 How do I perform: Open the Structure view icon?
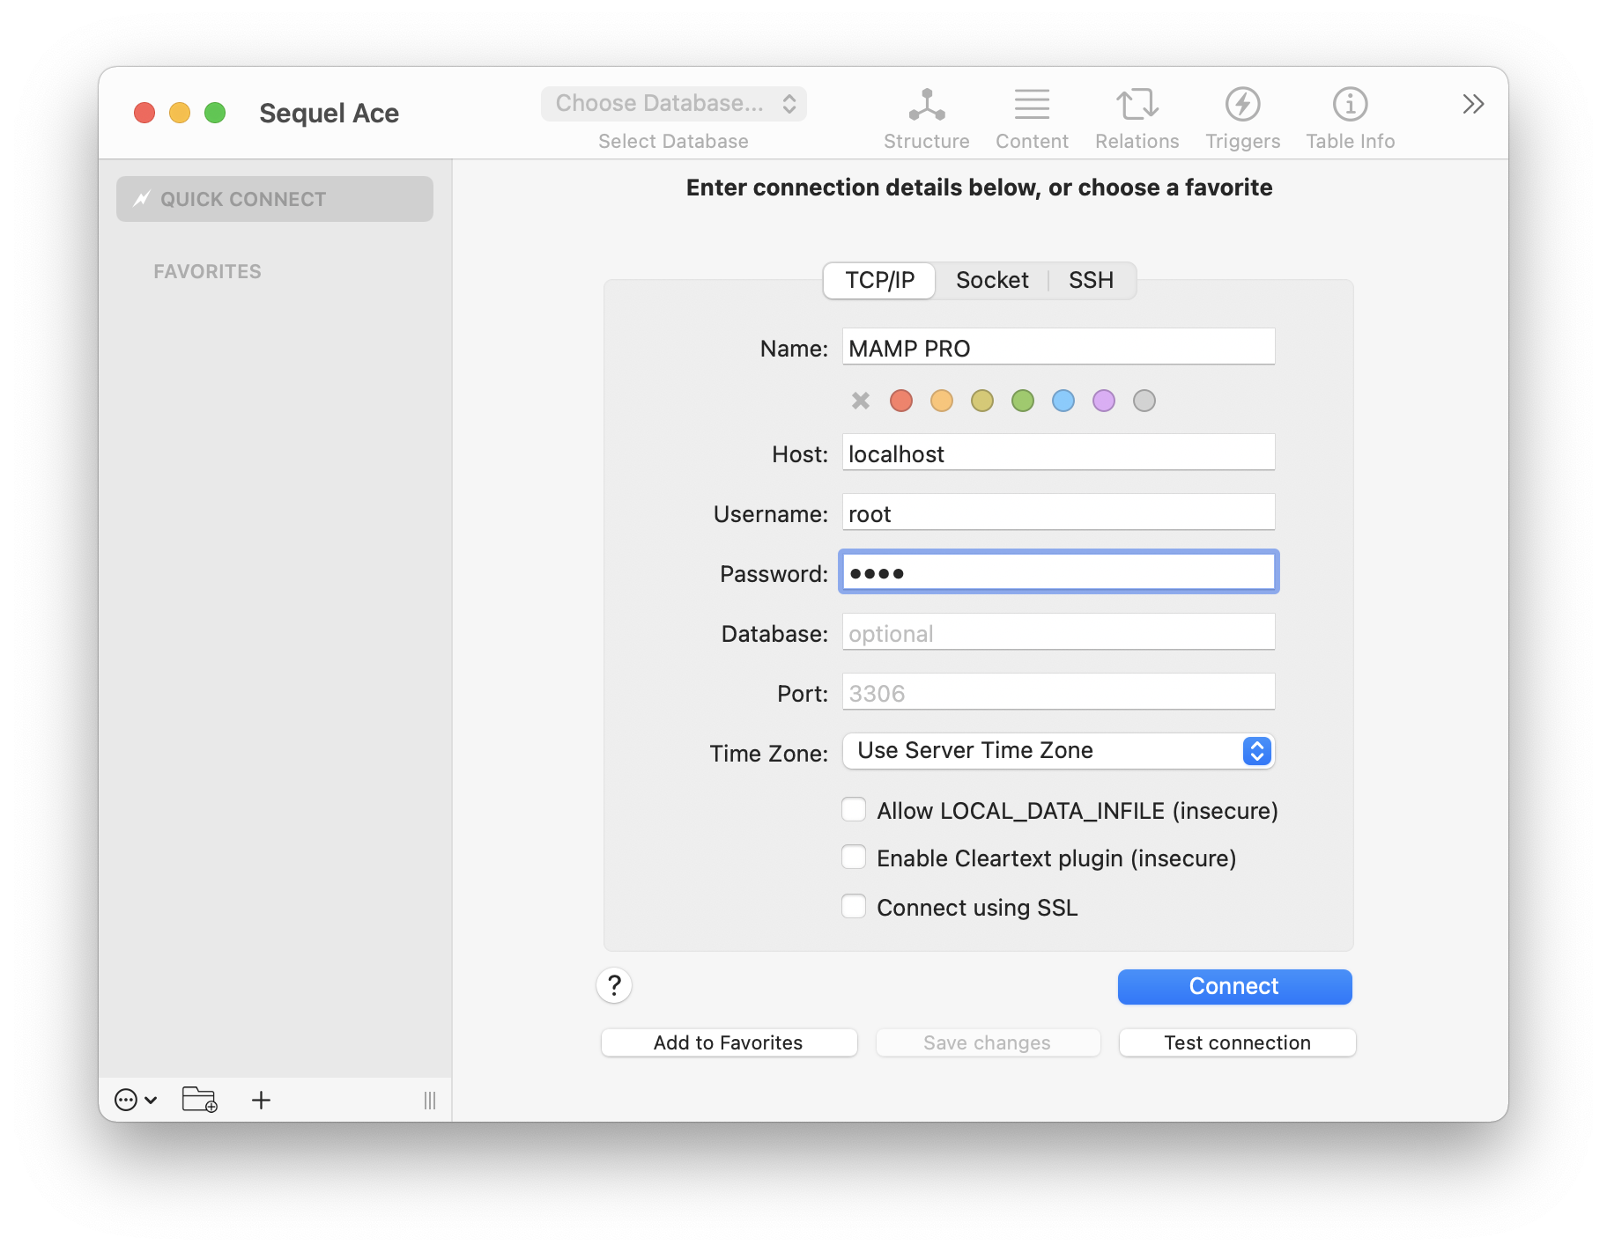coord(926,106)
